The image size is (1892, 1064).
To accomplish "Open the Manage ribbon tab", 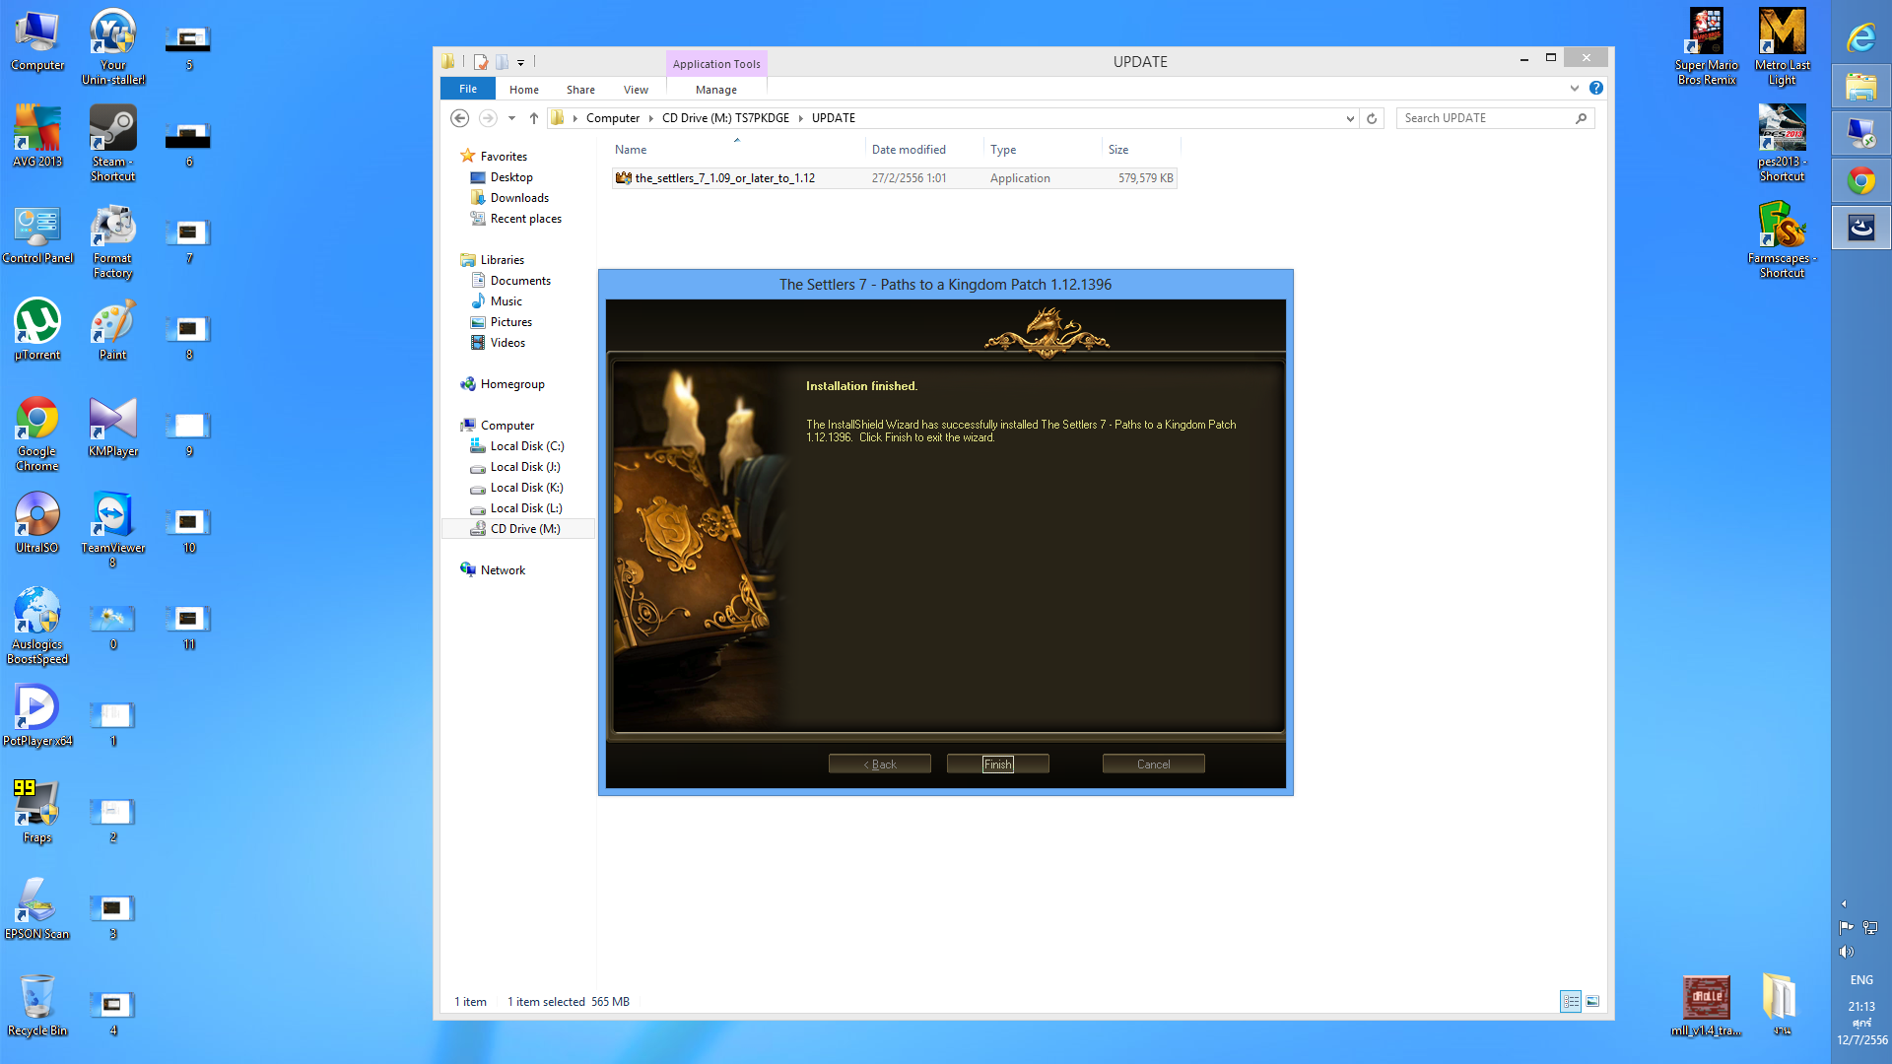I will pyautogui.click(x=715, y=90).
